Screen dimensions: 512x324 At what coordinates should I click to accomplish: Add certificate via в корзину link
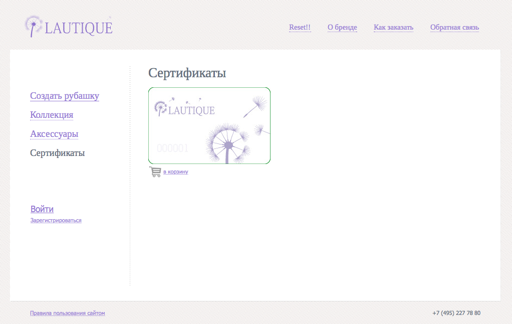click(176, 172)
